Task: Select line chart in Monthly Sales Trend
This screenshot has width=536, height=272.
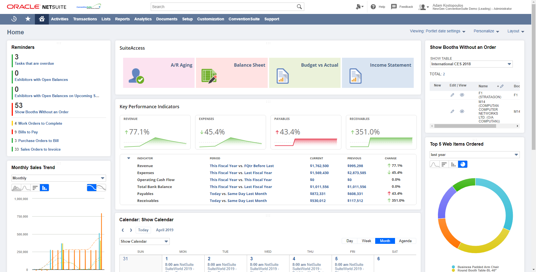Action: 26,188
